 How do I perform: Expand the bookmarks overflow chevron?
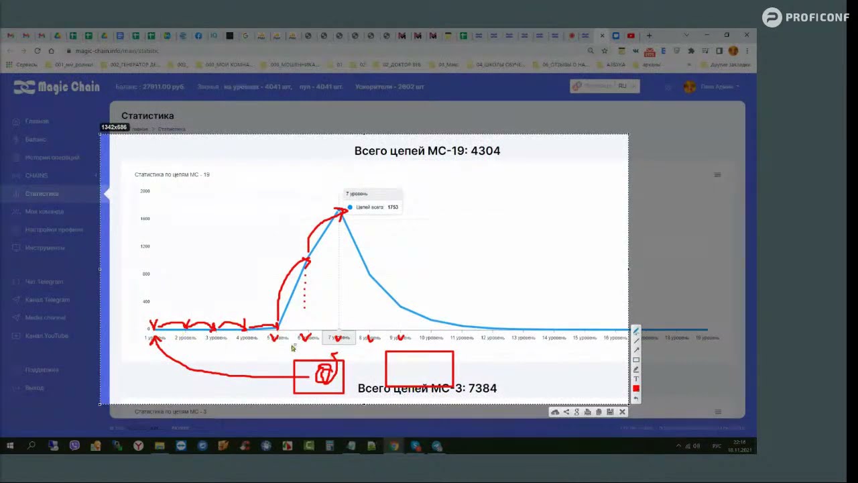(x=689, y=65)
